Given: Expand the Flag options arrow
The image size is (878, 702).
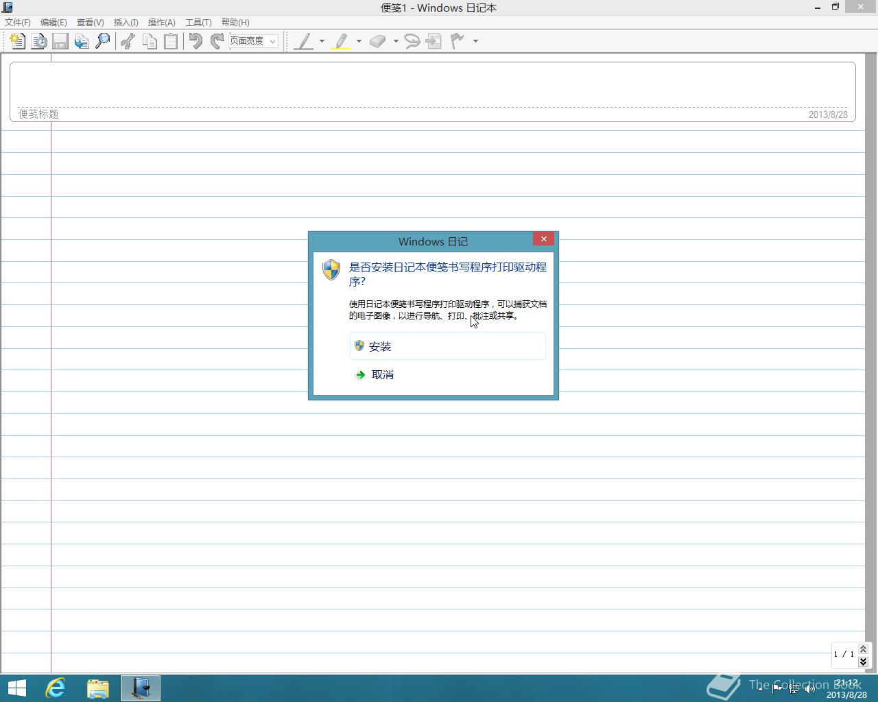Looking at the screenshot, I should [475, 41].
